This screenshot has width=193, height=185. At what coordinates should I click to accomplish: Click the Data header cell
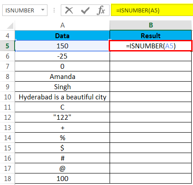point(63,35)
